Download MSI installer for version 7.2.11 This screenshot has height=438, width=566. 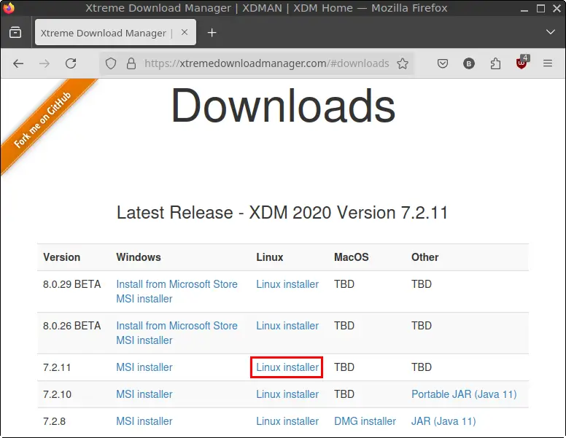[144, 367]
